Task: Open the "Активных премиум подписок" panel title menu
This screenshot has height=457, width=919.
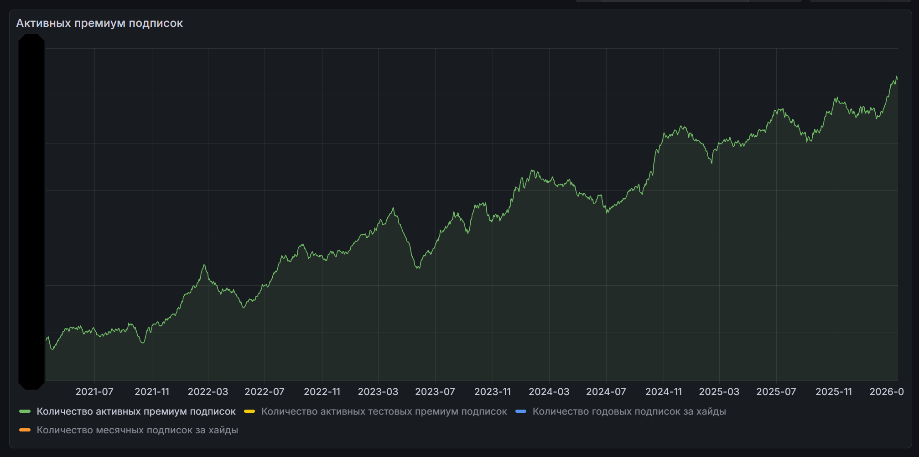Action: click(99, 23)
